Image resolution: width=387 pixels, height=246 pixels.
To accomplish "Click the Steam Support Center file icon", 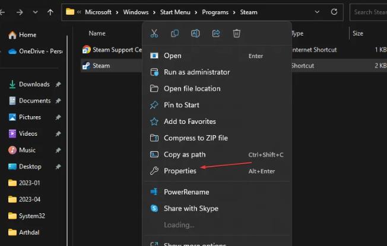I will point(87,50).
